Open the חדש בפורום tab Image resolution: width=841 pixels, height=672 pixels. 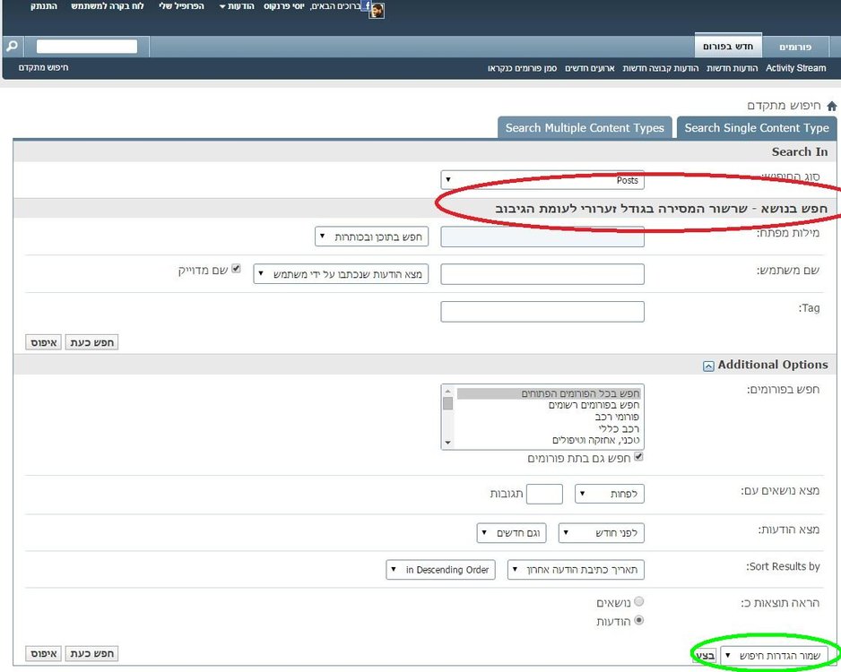(728, 46)
